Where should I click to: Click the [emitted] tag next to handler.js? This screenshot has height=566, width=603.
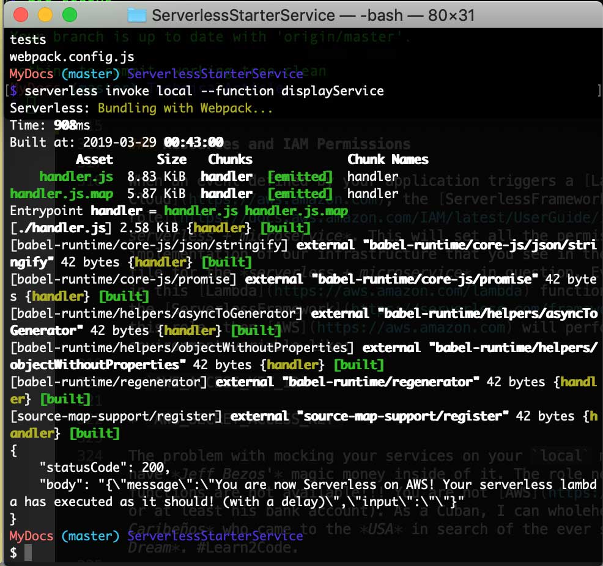coord(300,176)
